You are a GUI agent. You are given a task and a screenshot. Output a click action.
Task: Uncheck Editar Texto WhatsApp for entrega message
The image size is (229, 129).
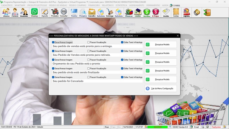tap(122, 42)
